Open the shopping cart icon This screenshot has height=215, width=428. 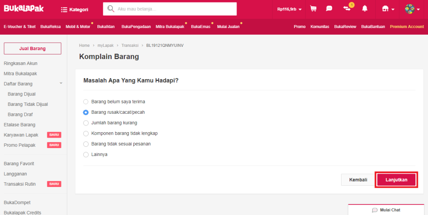(313, 9)
